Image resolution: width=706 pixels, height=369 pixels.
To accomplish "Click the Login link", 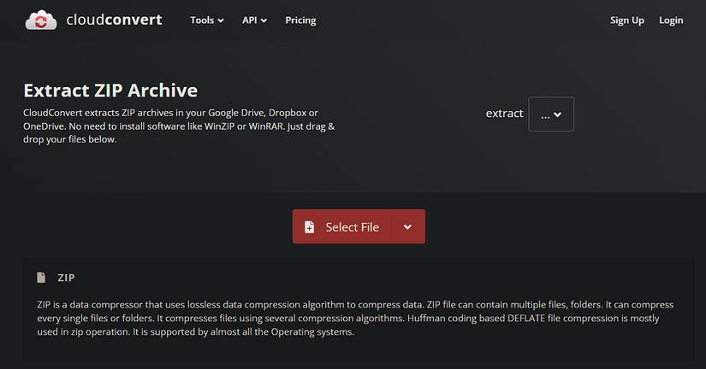I will point(671,20).
